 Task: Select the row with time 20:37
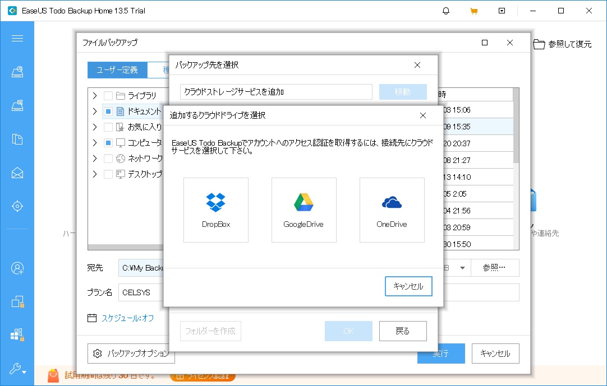click(479, 143)
